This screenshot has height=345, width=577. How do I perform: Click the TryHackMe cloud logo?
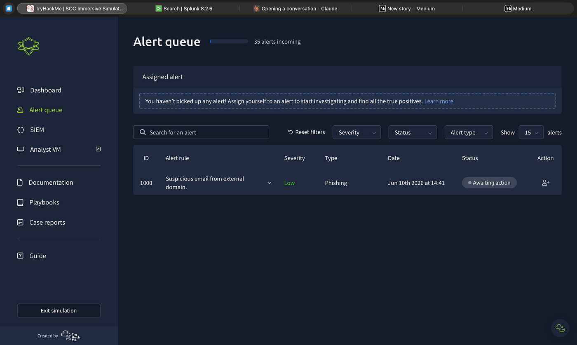pyautogui.click(x=70, y=336)
